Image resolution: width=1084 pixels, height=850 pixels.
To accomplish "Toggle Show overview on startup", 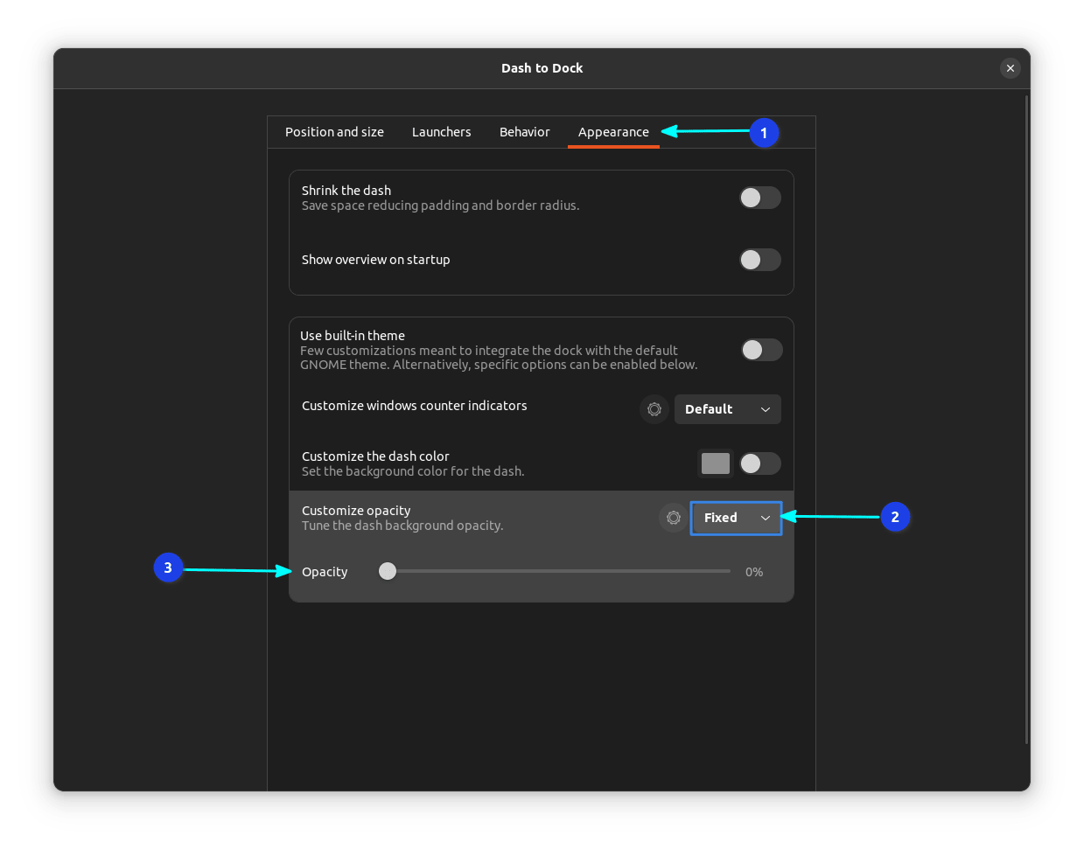I will (759, 260).
